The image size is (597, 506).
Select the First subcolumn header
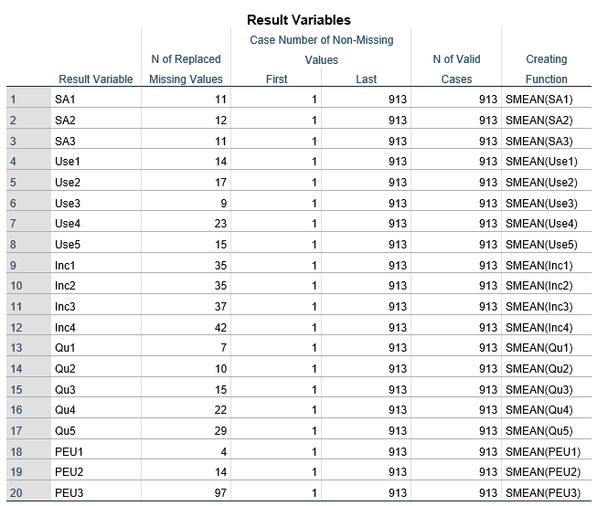[276, 79]
